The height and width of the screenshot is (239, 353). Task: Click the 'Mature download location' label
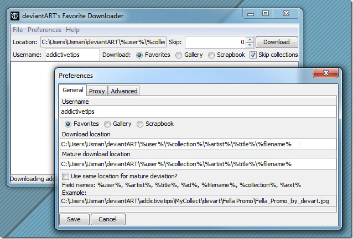[96, 154]
